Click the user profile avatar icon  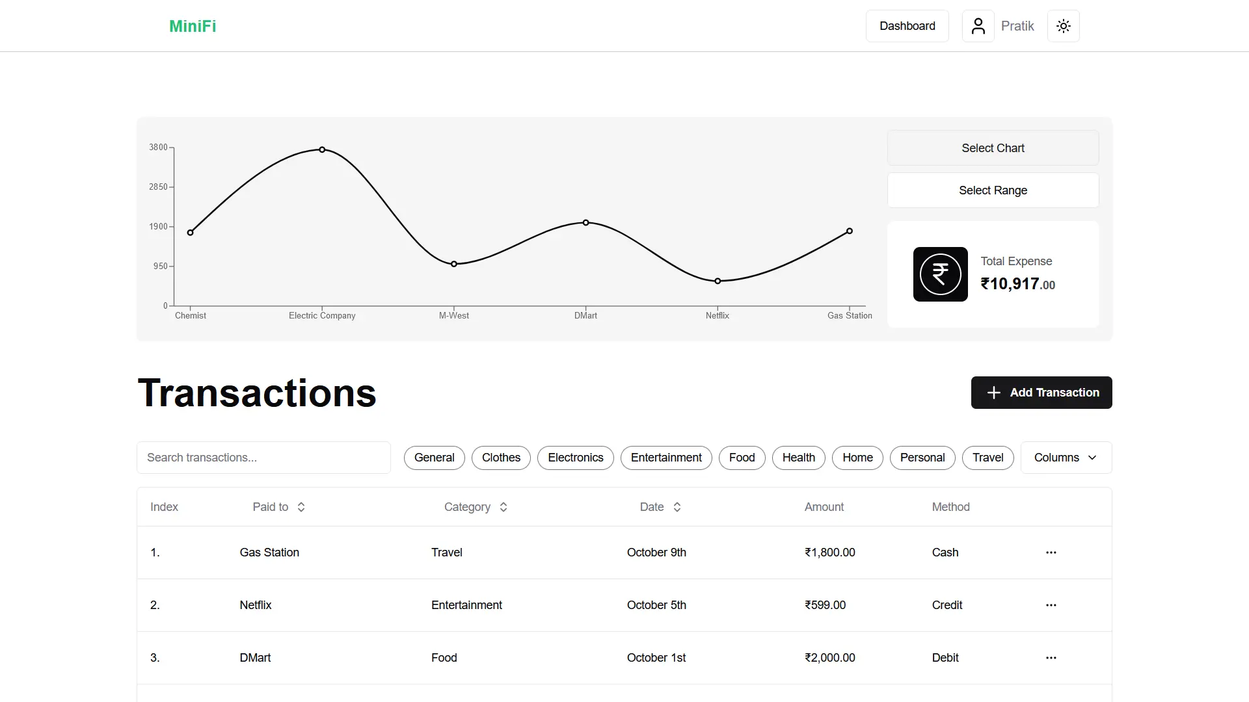click(978, 26)
